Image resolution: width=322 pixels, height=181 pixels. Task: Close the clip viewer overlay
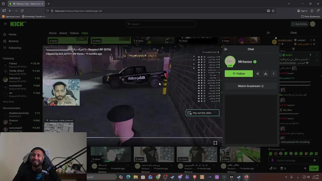[x=276, y=38]
